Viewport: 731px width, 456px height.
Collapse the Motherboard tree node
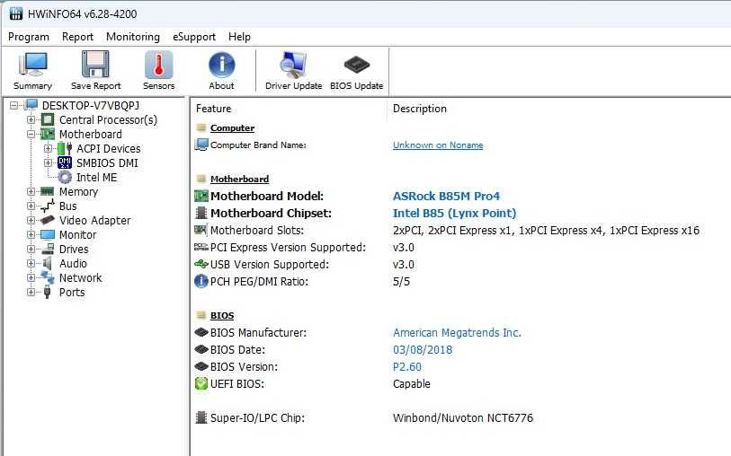(x=31, y=135)
